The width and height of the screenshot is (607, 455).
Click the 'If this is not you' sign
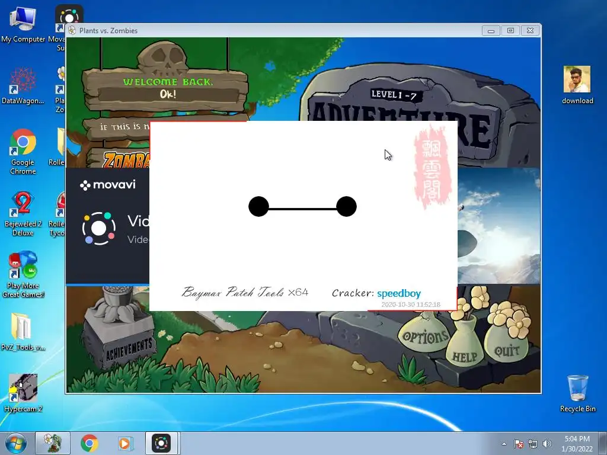[x=118, y=127]
